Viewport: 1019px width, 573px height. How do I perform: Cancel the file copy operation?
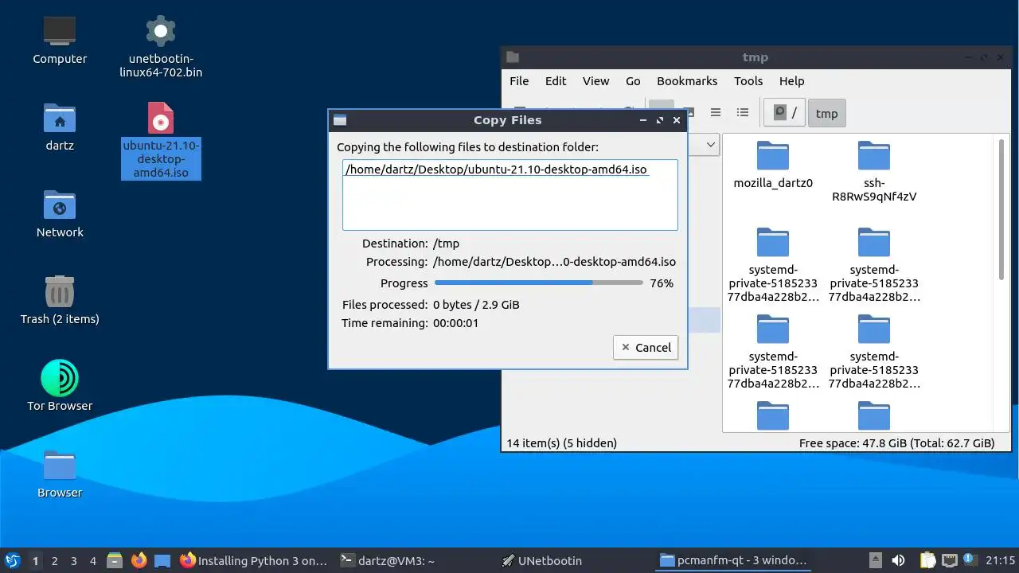click(646, 347)
